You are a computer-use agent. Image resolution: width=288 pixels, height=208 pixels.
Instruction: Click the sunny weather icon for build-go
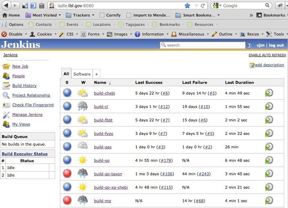tap(83, 160)
